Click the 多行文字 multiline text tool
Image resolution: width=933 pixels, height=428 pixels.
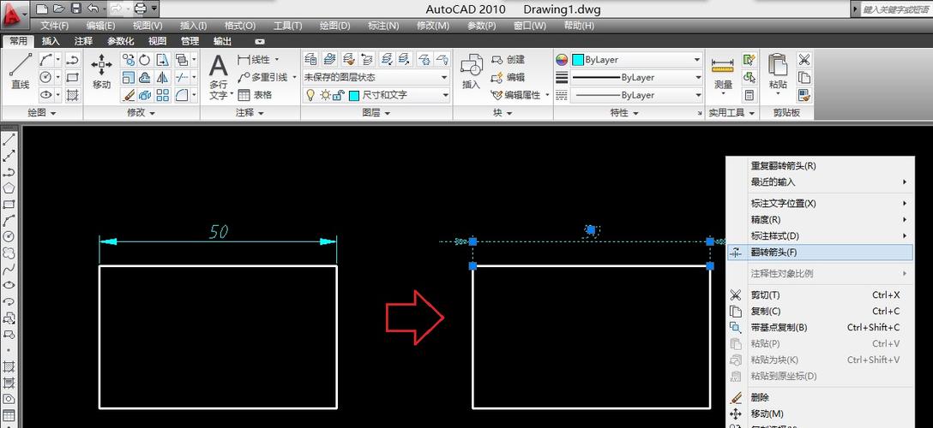pyautogui.click(x=219, y=76)
